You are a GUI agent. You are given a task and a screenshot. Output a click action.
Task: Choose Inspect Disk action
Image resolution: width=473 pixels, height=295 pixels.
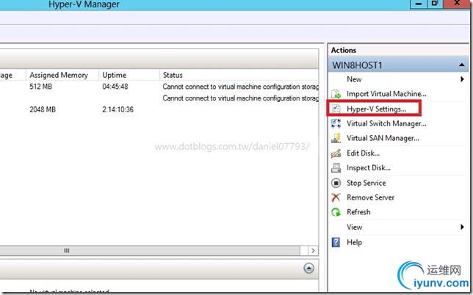pyautogui.click(x=369, y=167)
